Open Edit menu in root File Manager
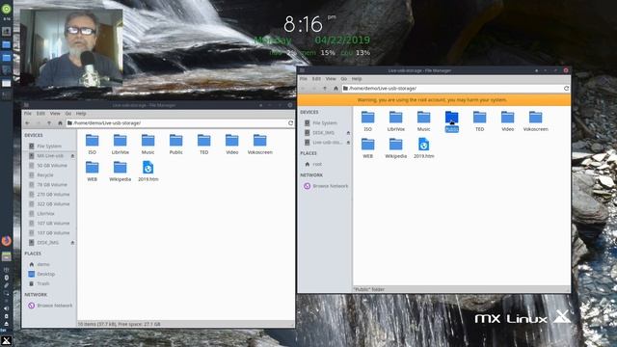Image resolution: width=617 pixels, height=347 pixels. tap(316, 79)
